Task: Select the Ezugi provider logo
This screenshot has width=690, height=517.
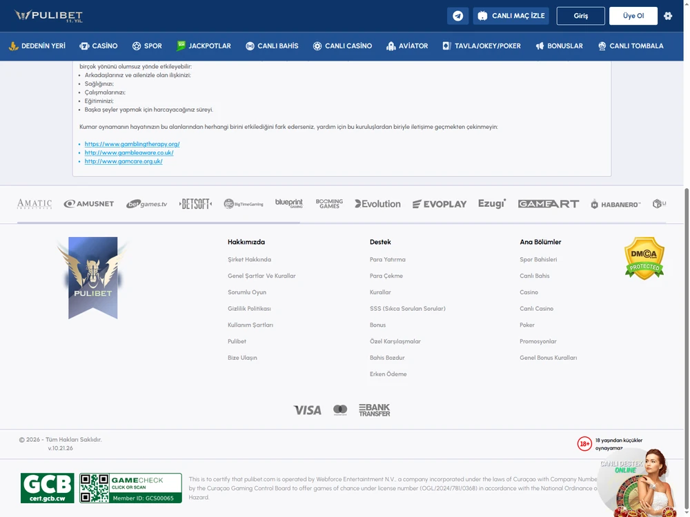Action: [x=492, y=203]
